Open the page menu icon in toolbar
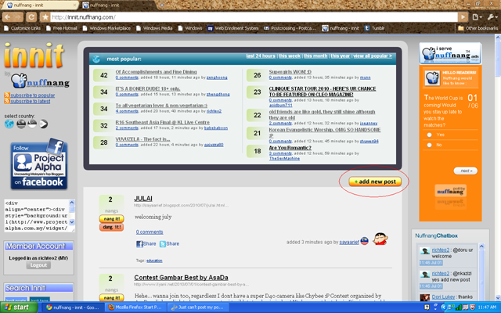Screen dimensions: 501x313 (x=477, y=17)
